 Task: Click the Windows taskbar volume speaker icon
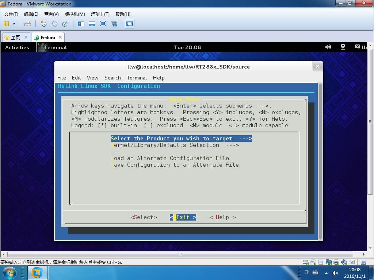[335, 273]
